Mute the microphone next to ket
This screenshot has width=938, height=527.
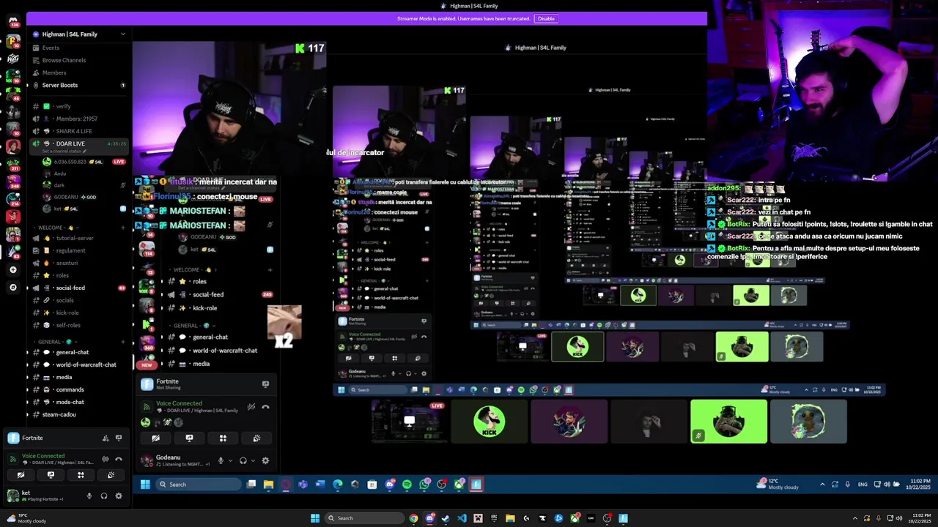pos(89,496)
